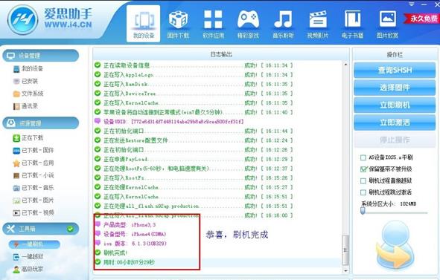Open the 精彩游戏 gamepad tab
Screen dimensions: 440x280
click(x=248, y=24)
